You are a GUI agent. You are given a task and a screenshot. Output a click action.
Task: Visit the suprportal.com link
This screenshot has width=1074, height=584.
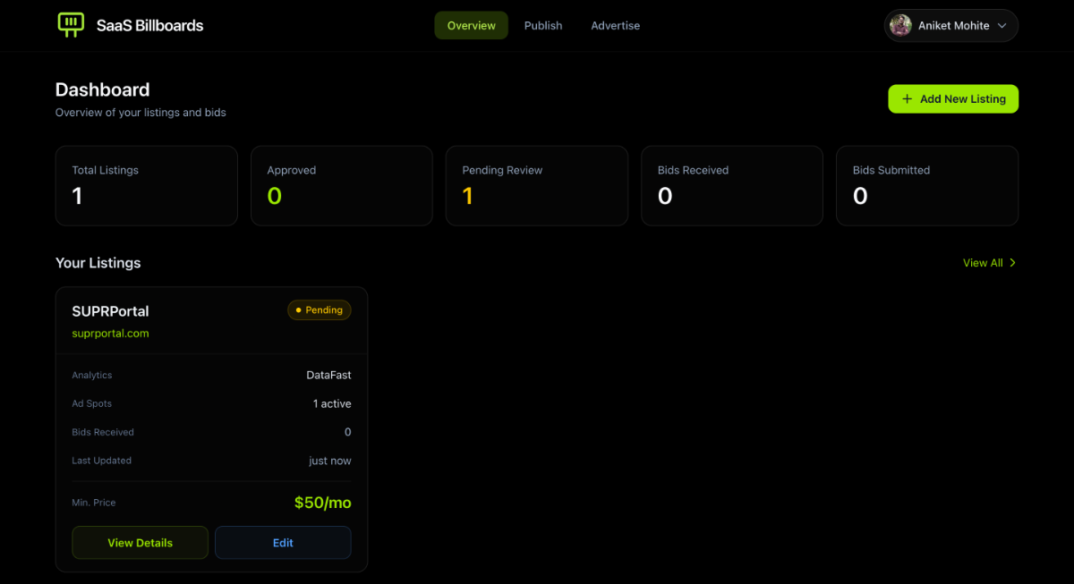pyautogui.click(x=110, y=334)
